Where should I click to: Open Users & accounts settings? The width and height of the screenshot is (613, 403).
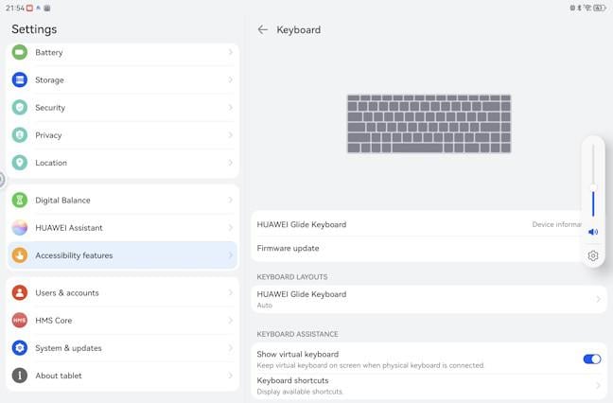122,292
